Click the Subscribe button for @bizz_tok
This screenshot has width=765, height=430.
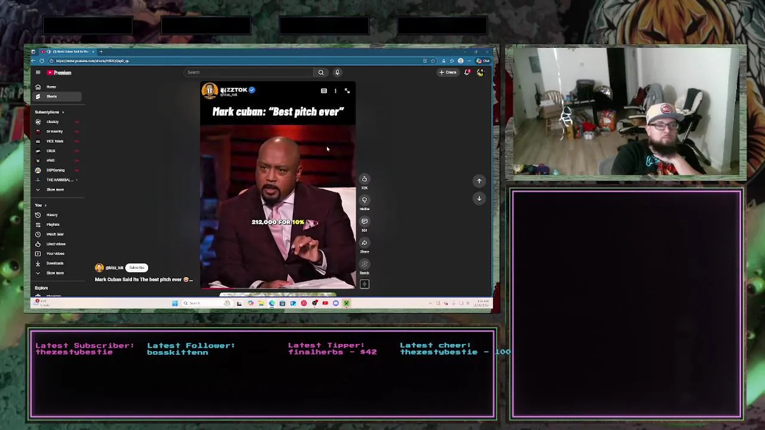tap(137, 268)
